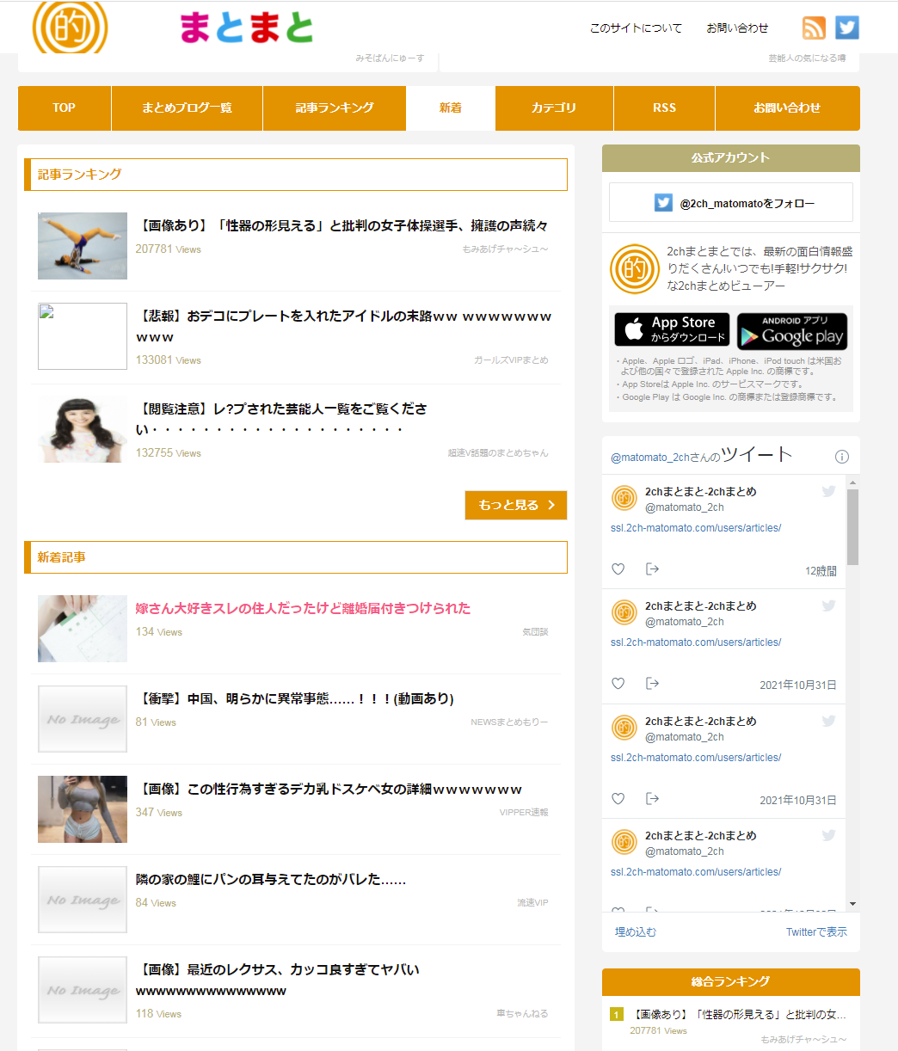This screenshot has width=898, height=1051.
Task: Tap the App Store download badge
Action: coord(672,329)
